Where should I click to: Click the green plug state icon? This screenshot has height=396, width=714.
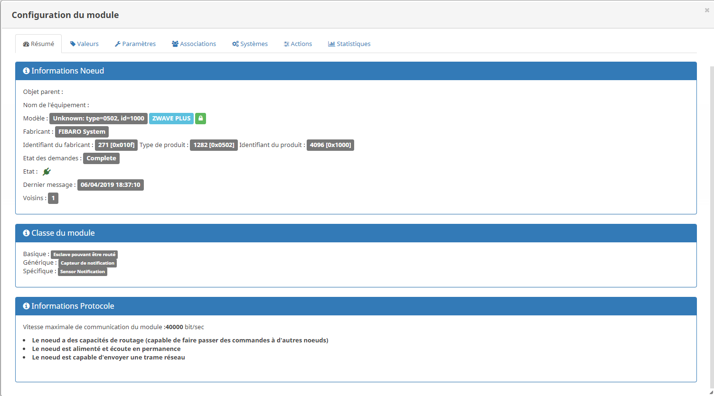pyautogui.click(x=47, y=172)
